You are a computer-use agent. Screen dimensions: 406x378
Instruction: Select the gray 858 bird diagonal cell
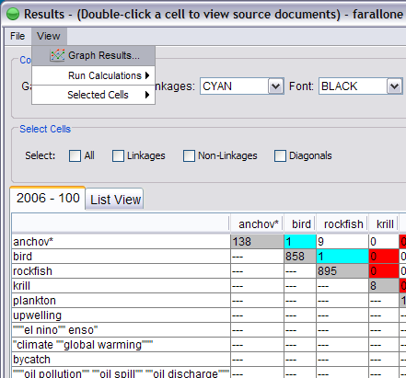[x=300, y=257]
